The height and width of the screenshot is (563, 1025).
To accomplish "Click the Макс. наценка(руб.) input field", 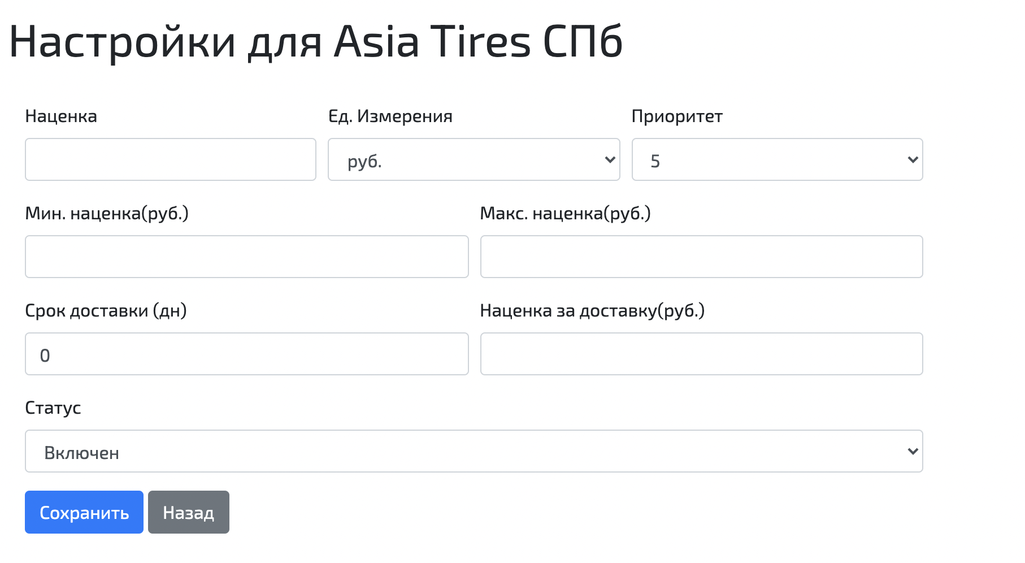I will pyautogui.click(x=701, y=257).
